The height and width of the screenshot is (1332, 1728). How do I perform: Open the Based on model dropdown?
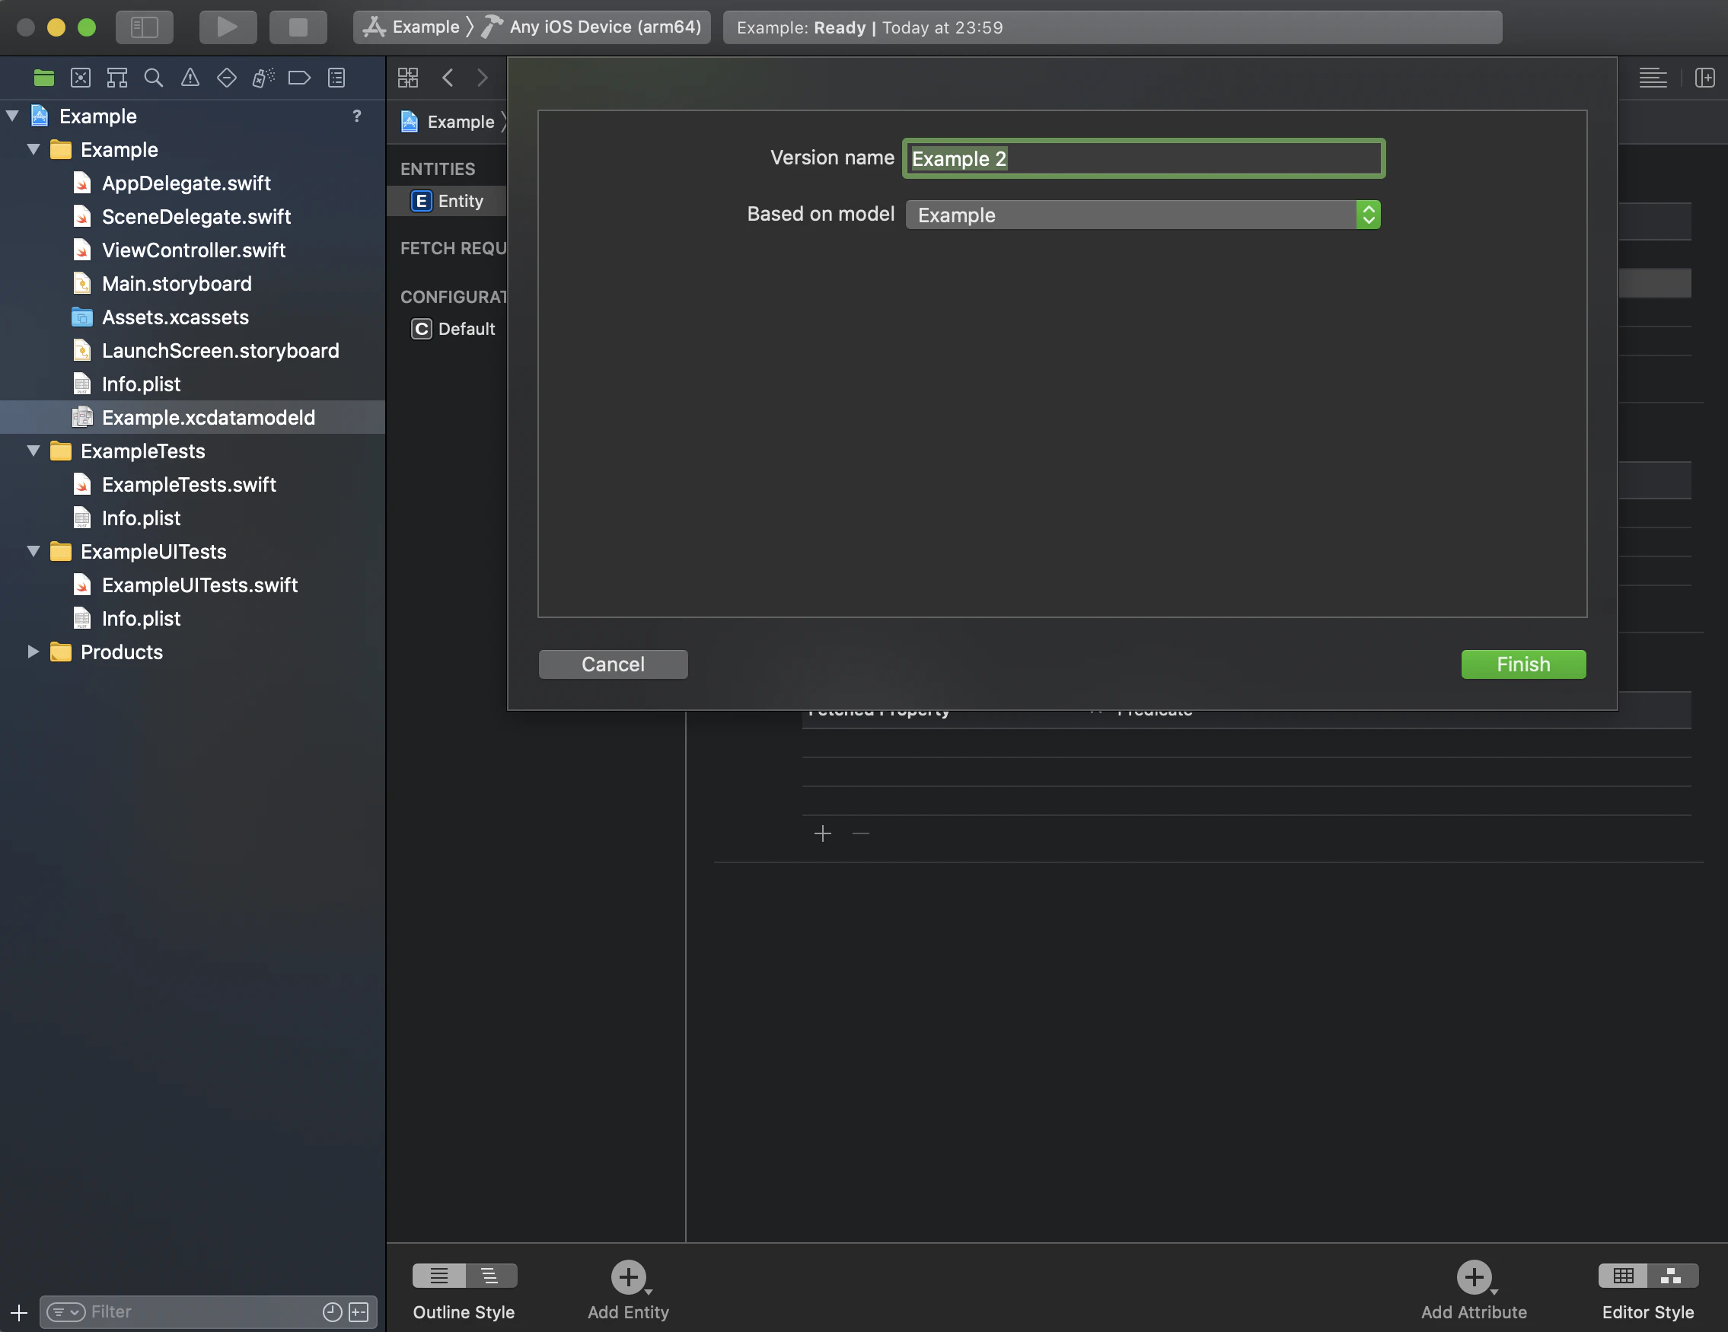point(1143,215)
